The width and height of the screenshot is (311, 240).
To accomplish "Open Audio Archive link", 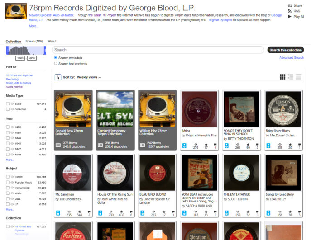I will tap(14, 87).
